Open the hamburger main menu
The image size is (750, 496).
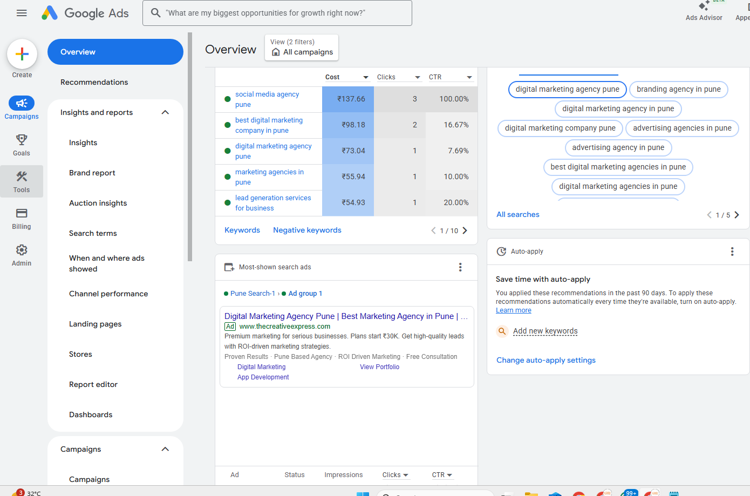click(x=22, y=13)
